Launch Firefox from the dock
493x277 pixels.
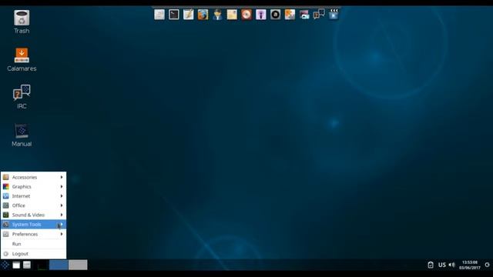203,15
